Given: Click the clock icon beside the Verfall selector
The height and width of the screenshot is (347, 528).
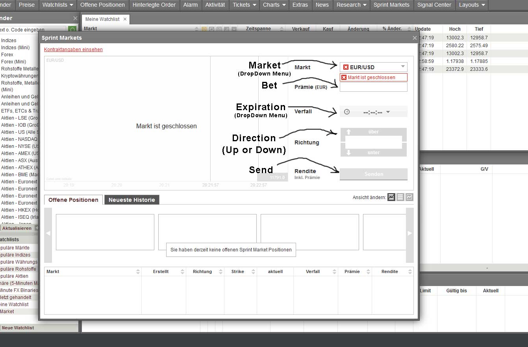Looking at the screenshot, I should click(346, 111).
